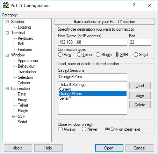158x154 pixels.
Task: Open the Data category
Action: coord(22,94)
